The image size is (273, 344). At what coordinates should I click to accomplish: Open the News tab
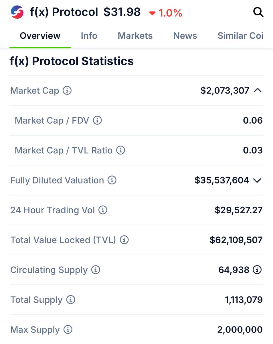click(x=185, y=36)
